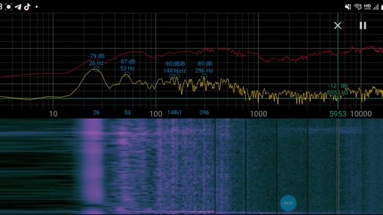Dismiss the frequency cursor with the X

pyautogui.click(x=338, y=25)
